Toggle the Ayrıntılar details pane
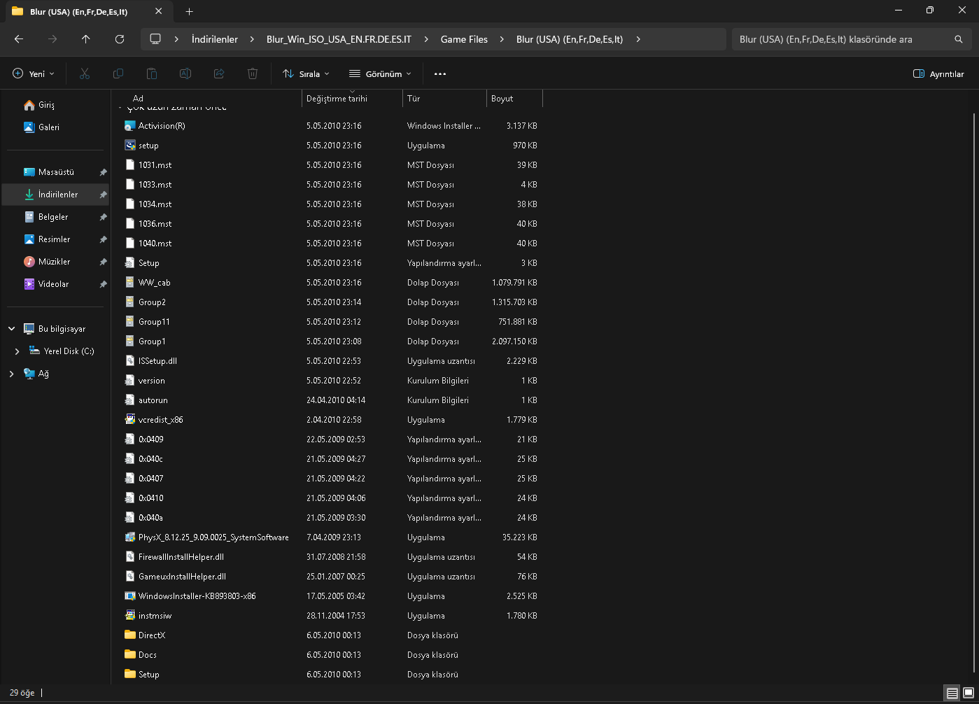This screenshot has height=704, width=979. (938, 73)
